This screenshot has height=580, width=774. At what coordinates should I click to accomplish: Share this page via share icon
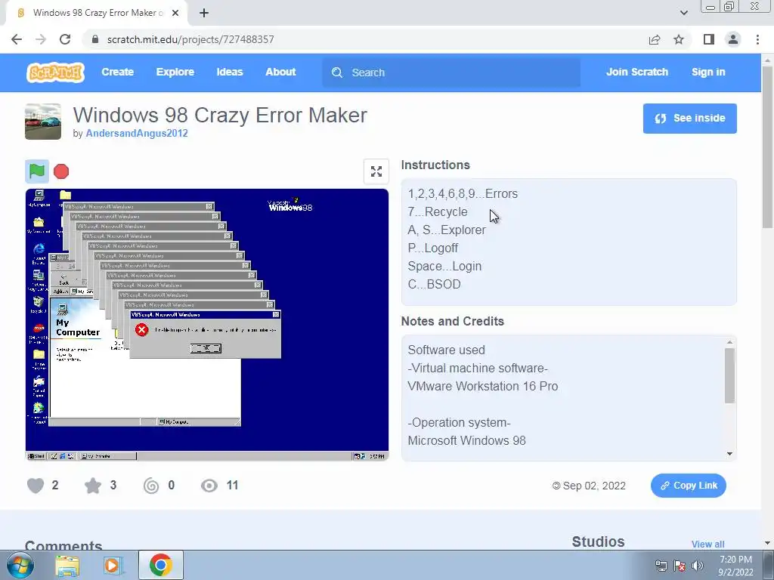(655, 39)
